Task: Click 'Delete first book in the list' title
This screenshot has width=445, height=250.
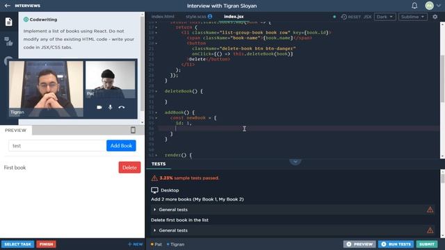Action: [x=179, y=220]
